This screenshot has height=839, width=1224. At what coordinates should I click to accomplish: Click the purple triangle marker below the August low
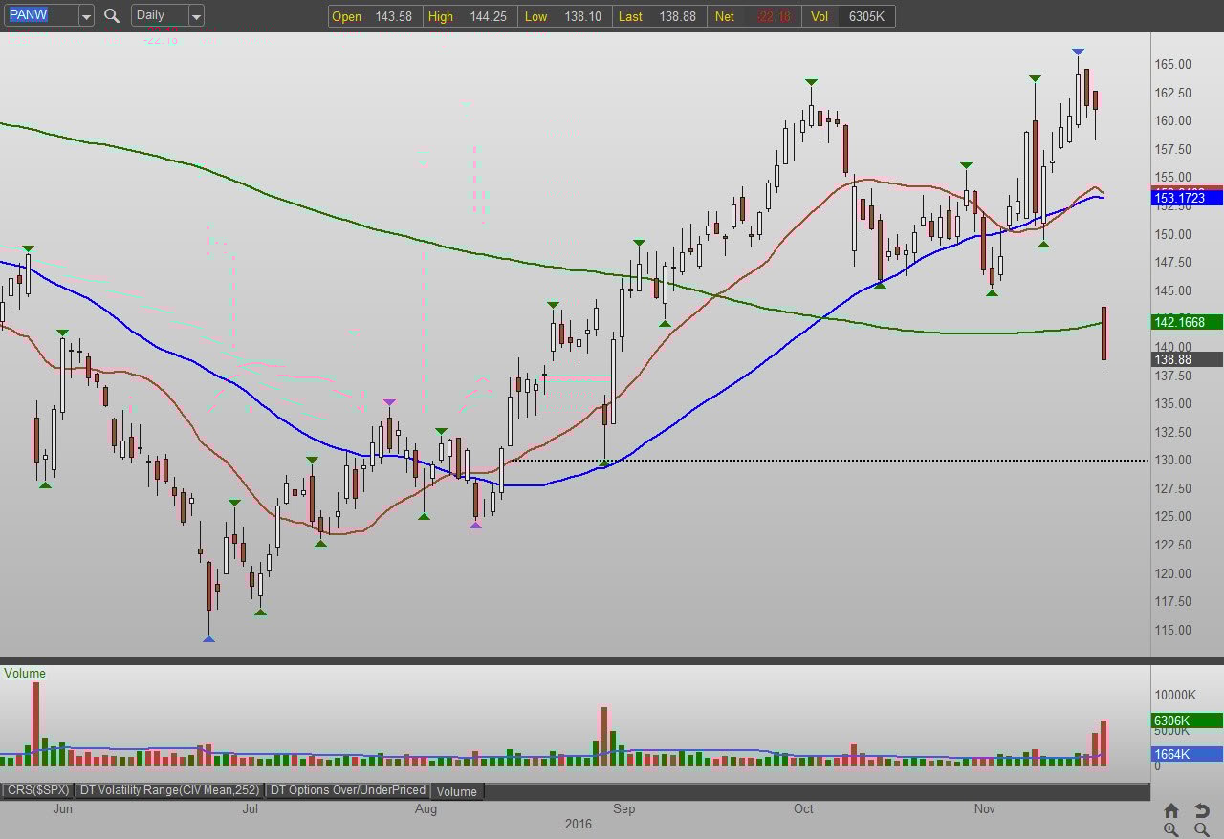point(475,525)
